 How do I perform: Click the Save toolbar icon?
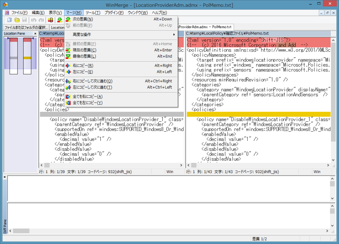(x=24, y=20)
